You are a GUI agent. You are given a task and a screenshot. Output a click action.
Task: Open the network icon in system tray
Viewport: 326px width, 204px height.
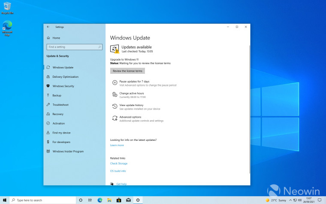point(295,200)
